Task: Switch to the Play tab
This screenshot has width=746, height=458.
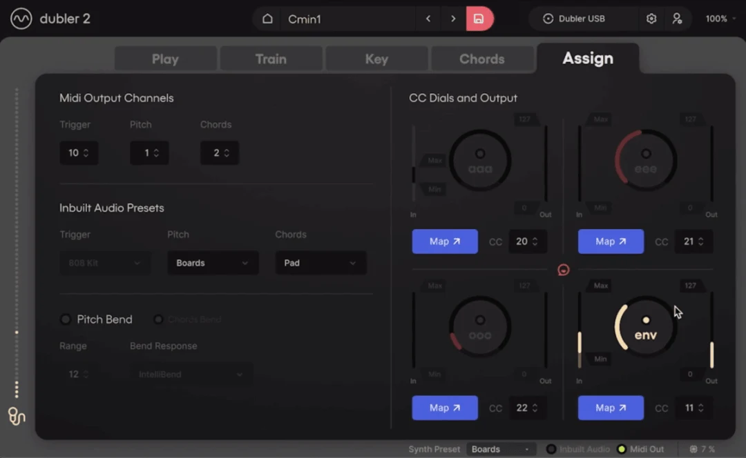Action: click(166, 59)
